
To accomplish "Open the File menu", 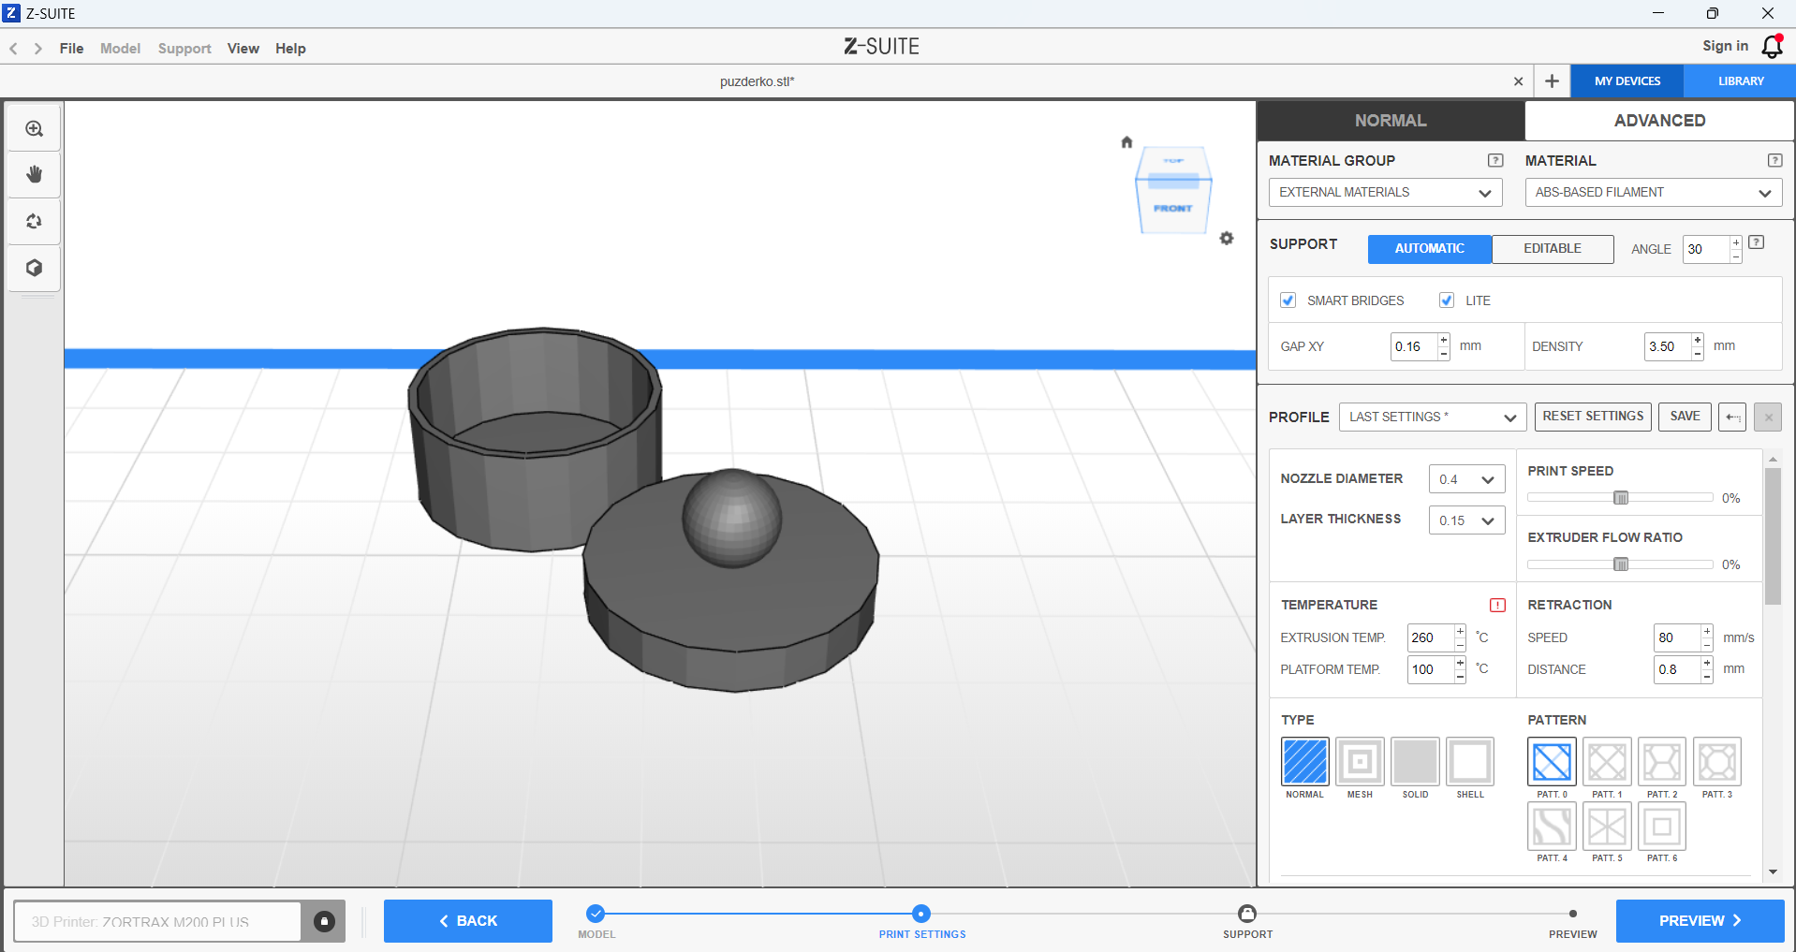I will tap(71, 49).
